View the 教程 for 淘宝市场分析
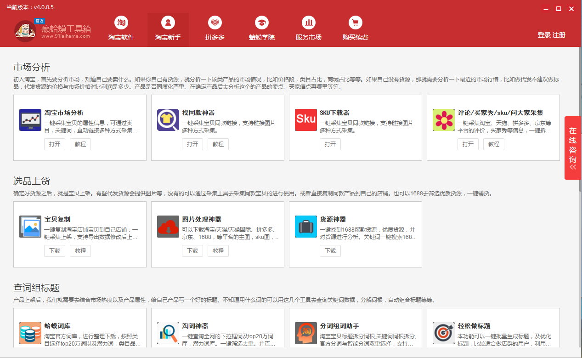 click(80, 144)
